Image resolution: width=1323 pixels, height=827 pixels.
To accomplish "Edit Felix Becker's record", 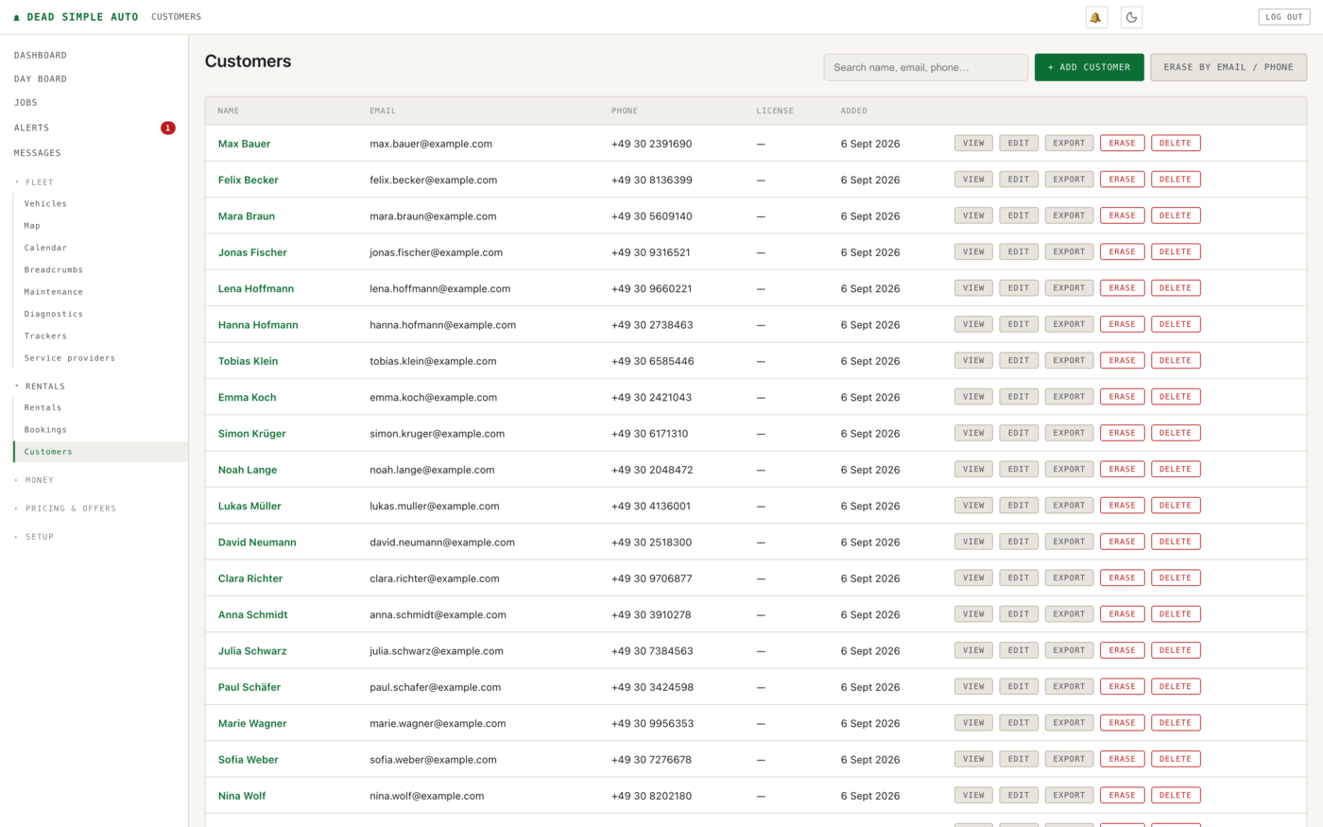I will pyautogui.click(x=1019, y=180).
